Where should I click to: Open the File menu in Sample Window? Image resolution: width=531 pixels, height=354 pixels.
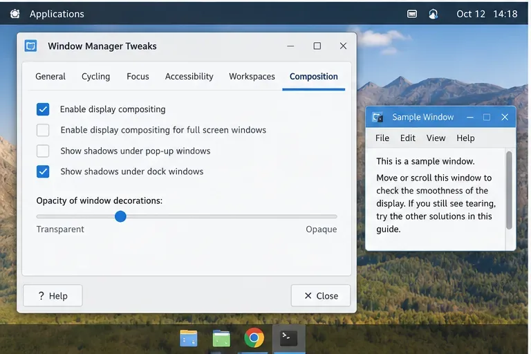[382, 138]
